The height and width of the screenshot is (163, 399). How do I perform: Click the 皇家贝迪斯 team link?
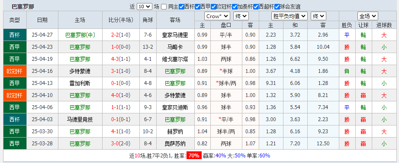[x=175, y=107]
